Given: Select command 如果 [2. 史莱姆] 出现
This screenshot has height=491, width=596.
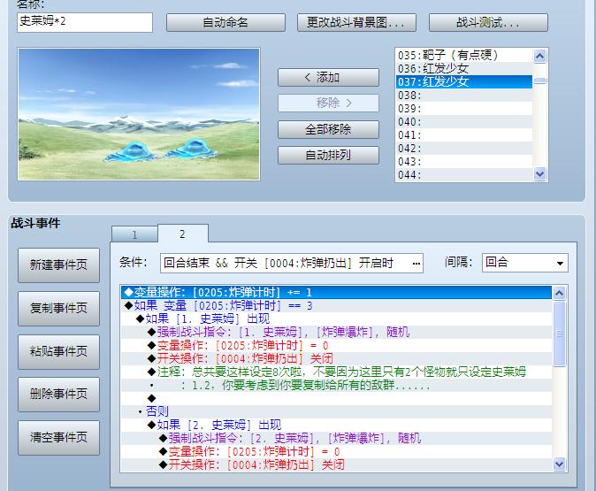Looking at the screenshot, I should (x=336, y=425).
